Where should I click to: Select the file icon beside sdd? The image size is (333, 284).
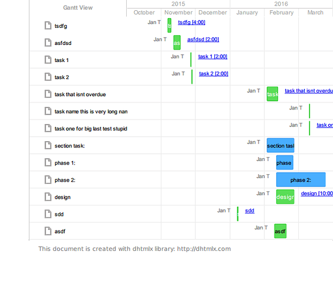coord(48,214)
